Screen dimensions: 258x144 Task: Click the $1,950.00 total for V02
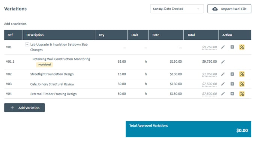coord(209,74)
